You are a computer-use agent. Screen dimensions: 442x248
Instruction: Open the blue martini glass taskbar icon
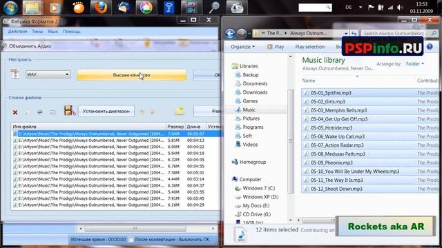click(169, 8)
